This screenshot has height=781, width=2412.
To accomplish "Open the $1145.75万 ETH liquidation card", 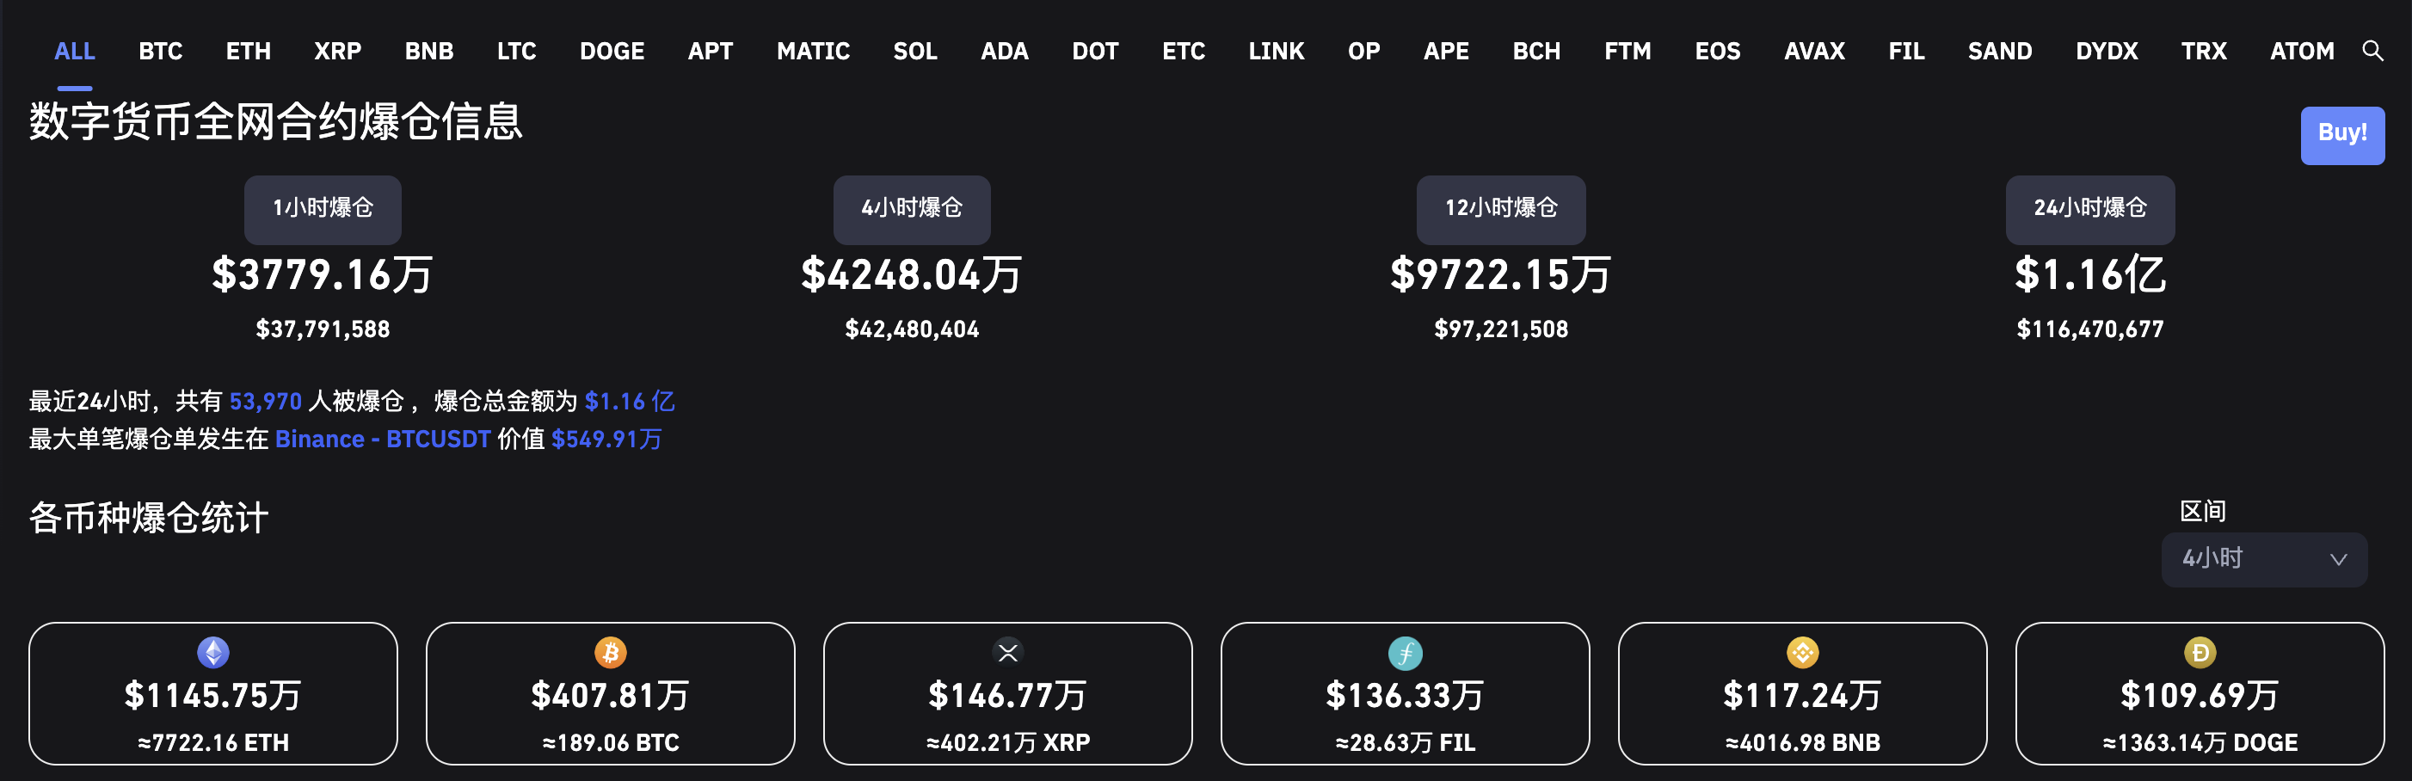I will tap(212, 693).
